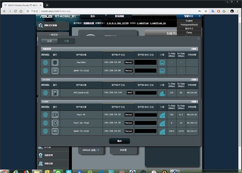Viewport: 242px width, 173px height.
Task: Select the 全部 (All) view tab
Action: [49, 41]
